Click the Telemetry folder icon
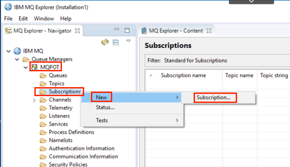The width and height of the screenshot is (290, 167). pos(43,108)
